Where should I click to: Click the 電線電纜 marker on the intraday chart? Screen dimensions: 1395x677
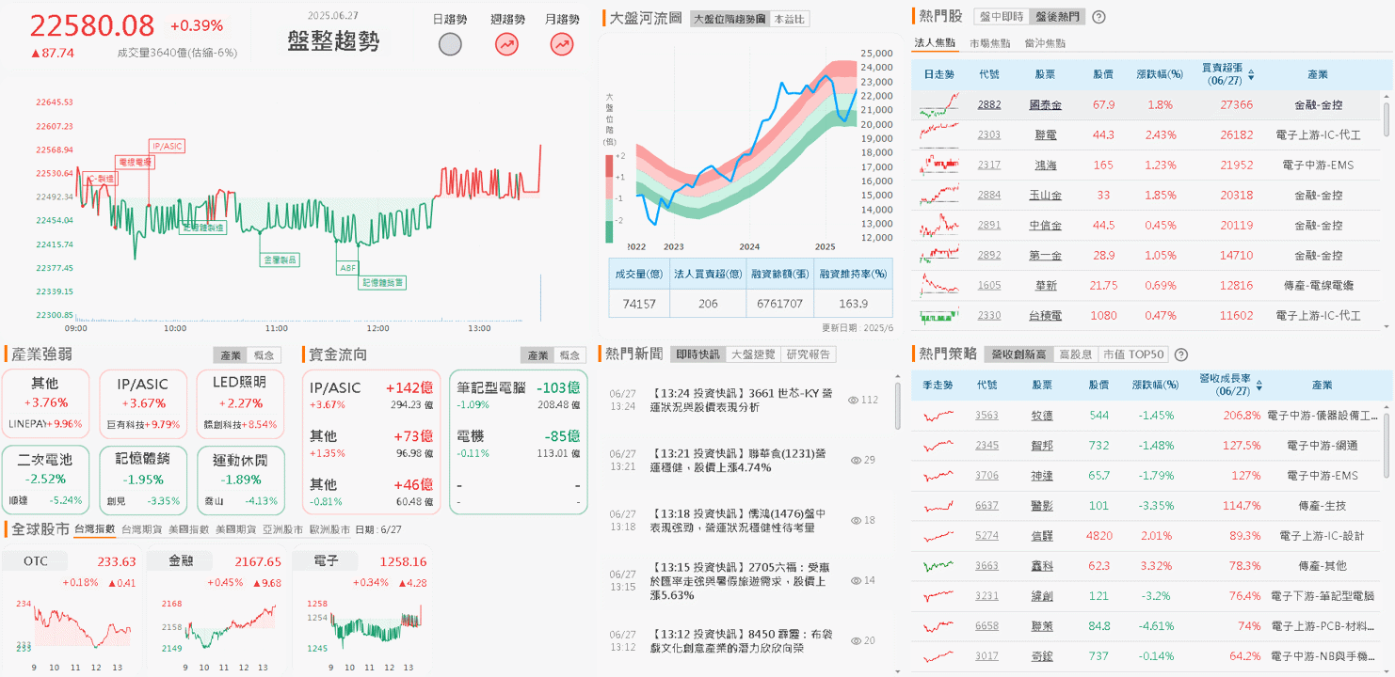tap(134, 163)
